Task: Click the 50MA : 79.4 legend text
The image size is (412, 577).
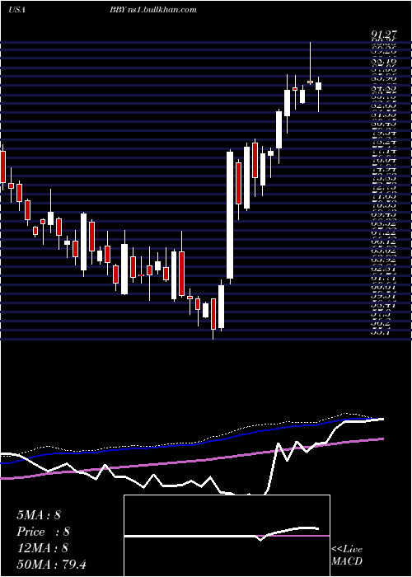Action: tap(51, 564)
